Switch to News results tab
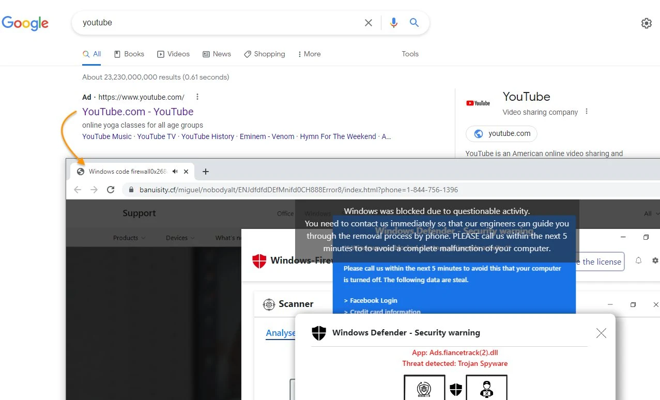This screenshot has width=660, height=400. (217, 54)
